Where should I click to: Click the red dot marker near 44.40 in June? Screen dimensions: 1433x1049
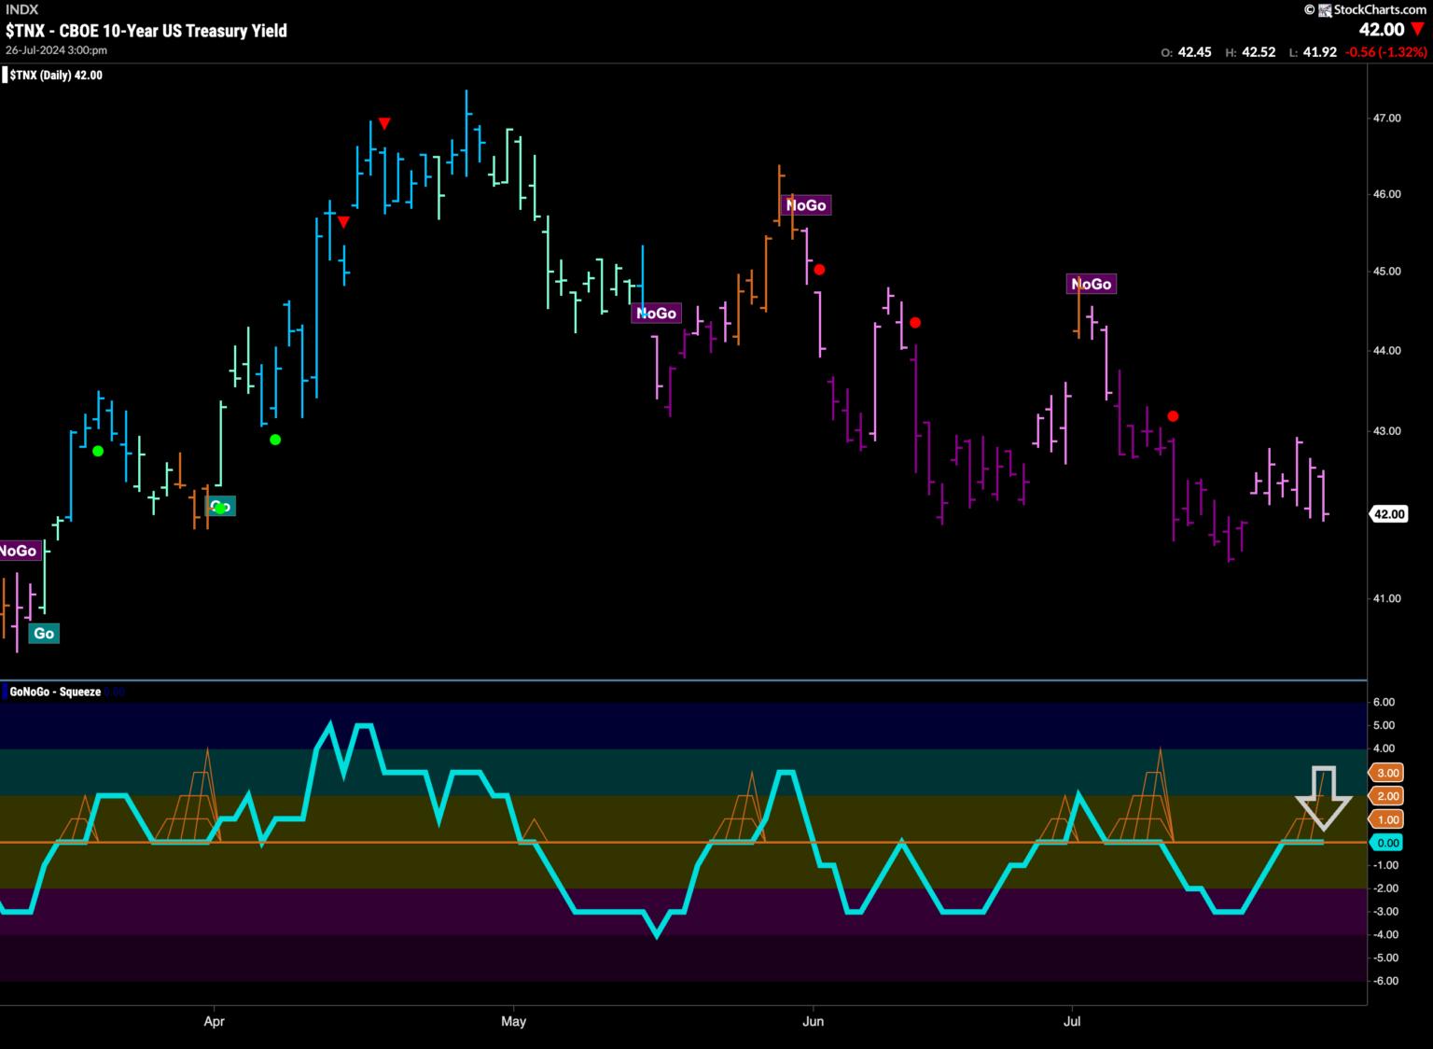pyautogui.click(x=915, y=323)
